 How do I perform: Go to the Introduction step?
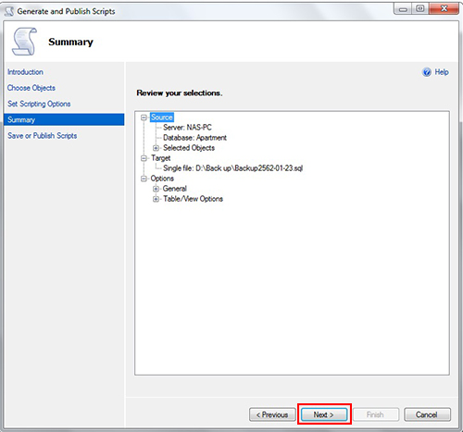(25, 72)
